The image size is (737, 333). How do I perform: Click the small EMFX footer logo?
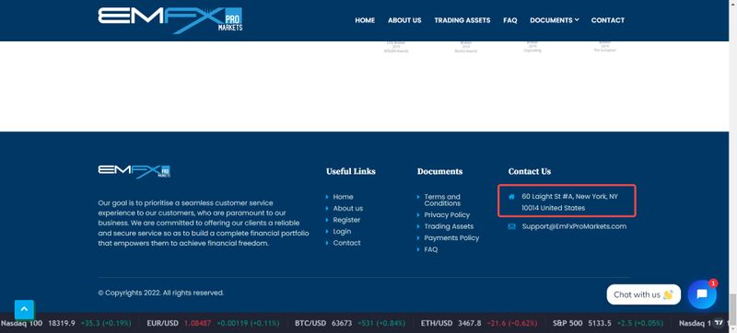(x=135, y=171)
